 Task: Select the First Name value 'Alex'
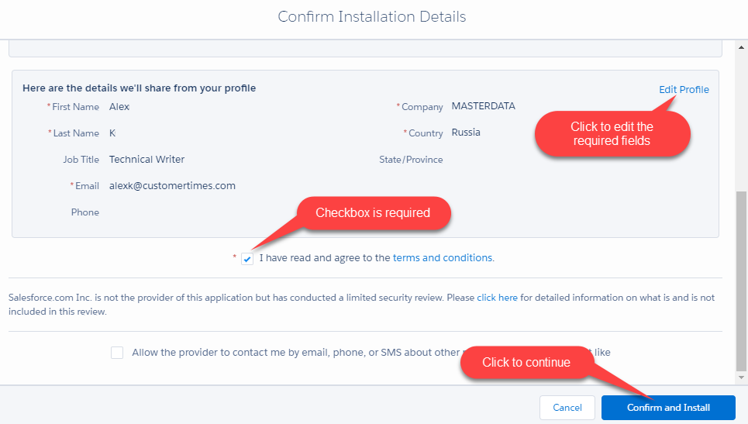[119, 107]
